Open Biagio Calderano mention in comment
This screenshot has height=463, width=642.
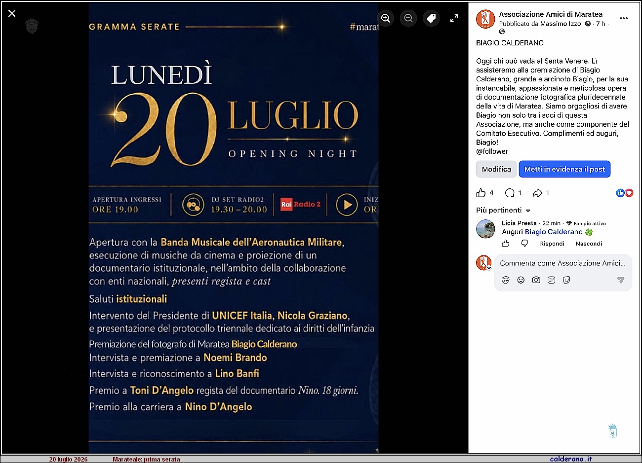(x=554, y=232)
